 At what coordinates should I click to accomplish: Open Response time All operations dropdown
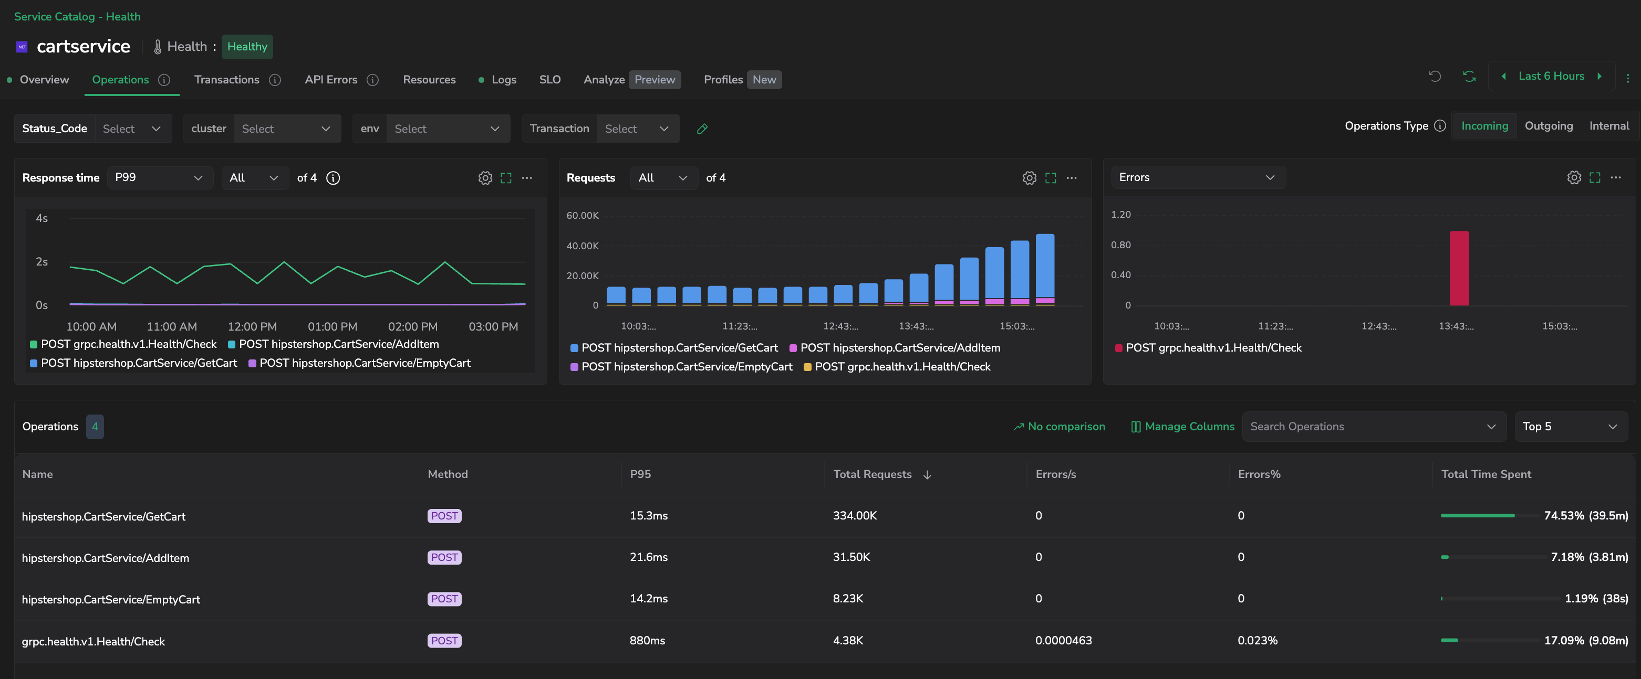255,177
